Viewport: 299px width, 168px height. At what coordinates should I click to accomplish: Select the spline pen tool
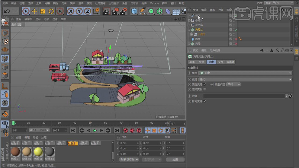[143, 11]
